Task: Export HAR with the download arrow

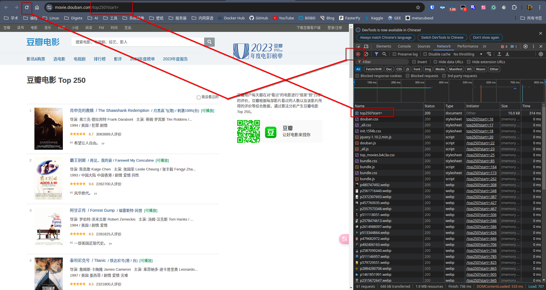Action: tap(507, 54)
